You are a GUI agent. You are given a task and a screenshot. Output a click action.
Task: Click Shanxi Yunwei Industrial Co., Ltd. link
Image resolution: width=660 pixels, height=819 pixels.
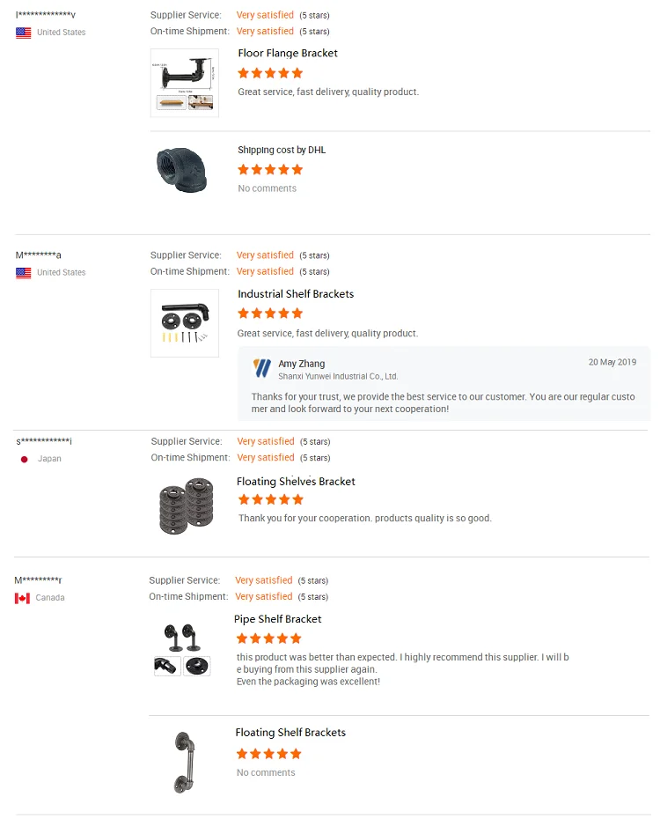click(339, 376)
